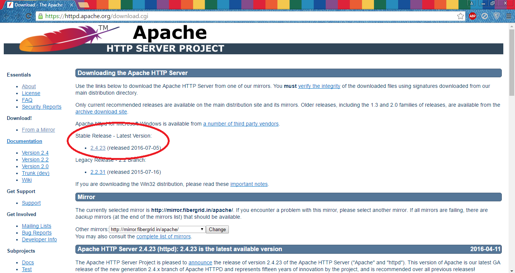Open Version 2.2 documentation link

[35, 160]
